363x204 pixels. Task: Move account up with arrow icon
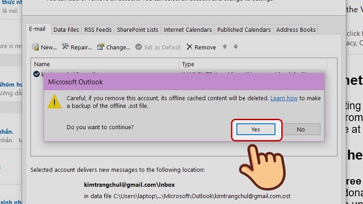225,46
